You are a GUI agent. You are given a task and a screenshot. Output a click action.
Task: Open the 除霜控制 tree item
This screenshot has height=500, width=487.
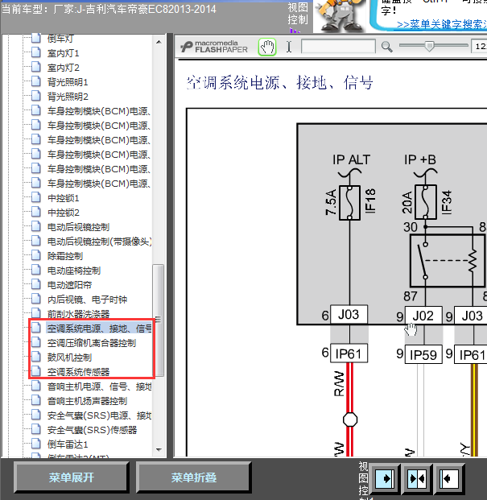coord(65,256)
